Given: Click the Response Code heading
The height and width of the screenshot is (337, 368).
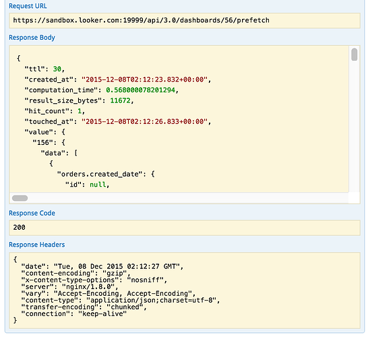Looking at the screenshot, I should 32,213.
